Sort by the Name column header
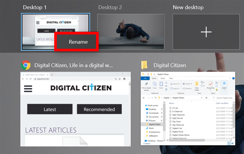 point(171,103)
